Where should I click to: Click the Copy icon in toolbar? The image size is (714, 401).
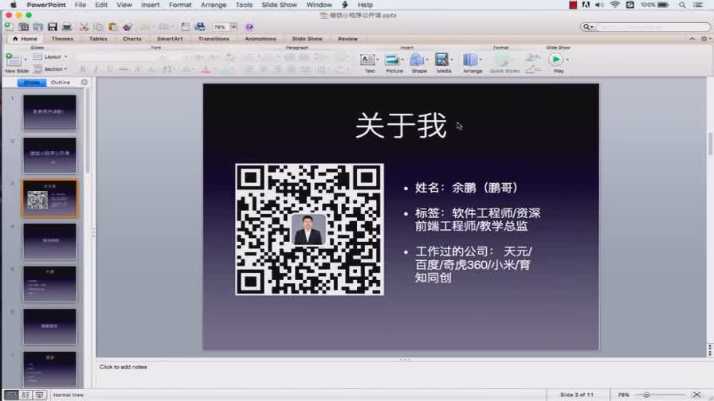click(x=98, y=27)
